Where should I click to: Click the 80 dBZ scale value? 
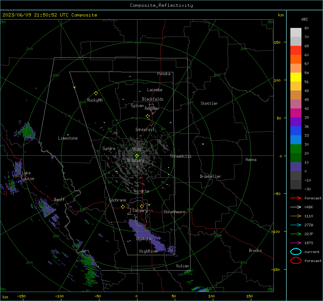306,28
